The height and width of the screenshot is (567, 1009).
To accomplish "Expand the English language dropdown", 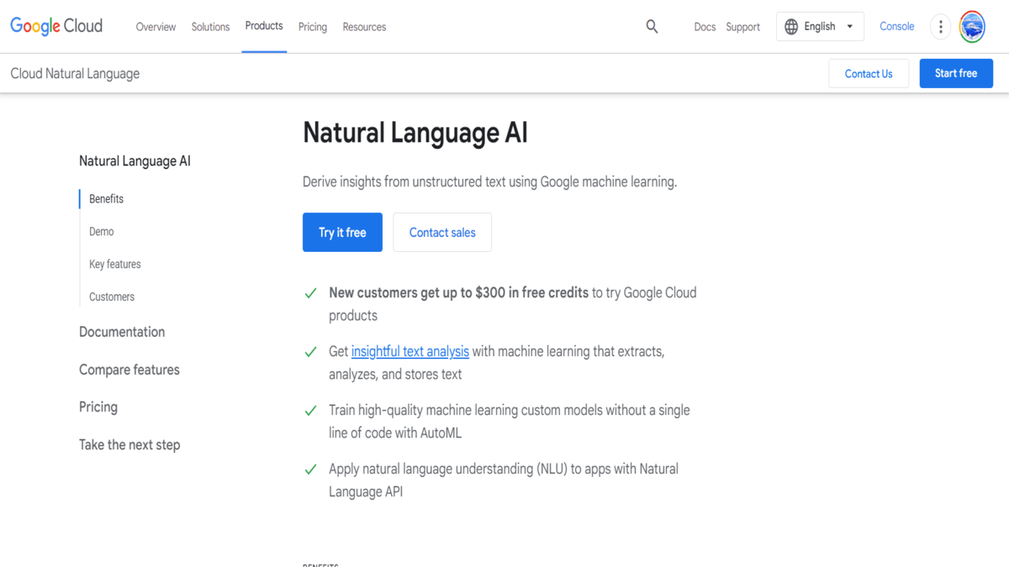I will [820, 27].
